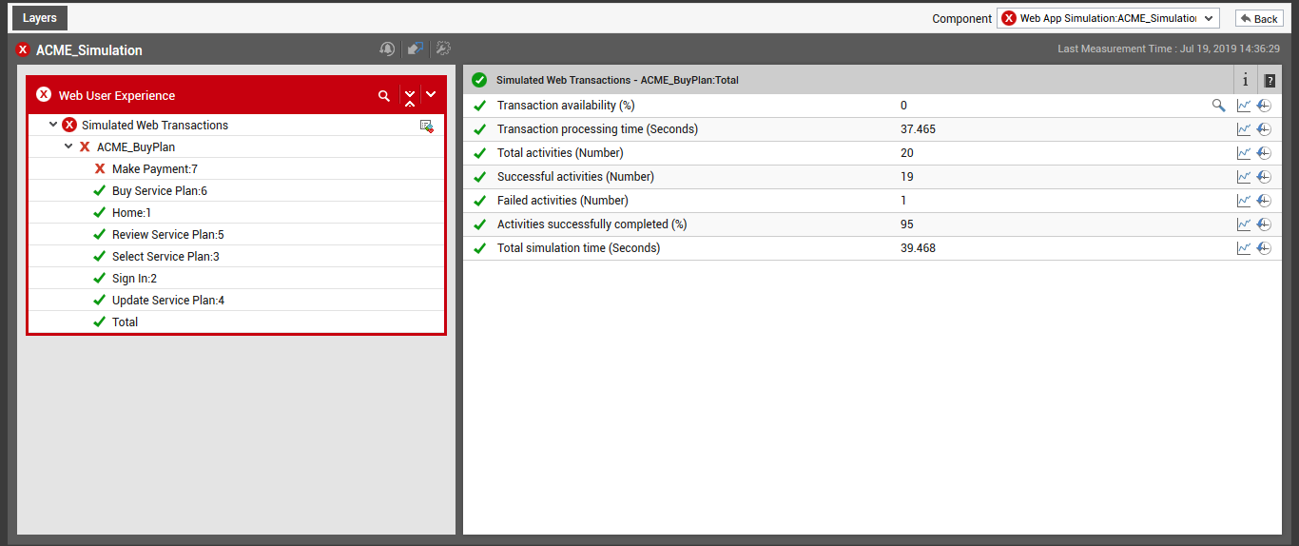Click the Simulated Web Transactions test name
The height and width of the screenshot is (546, 1299).
pyautogui.click(x=155, y=125)
